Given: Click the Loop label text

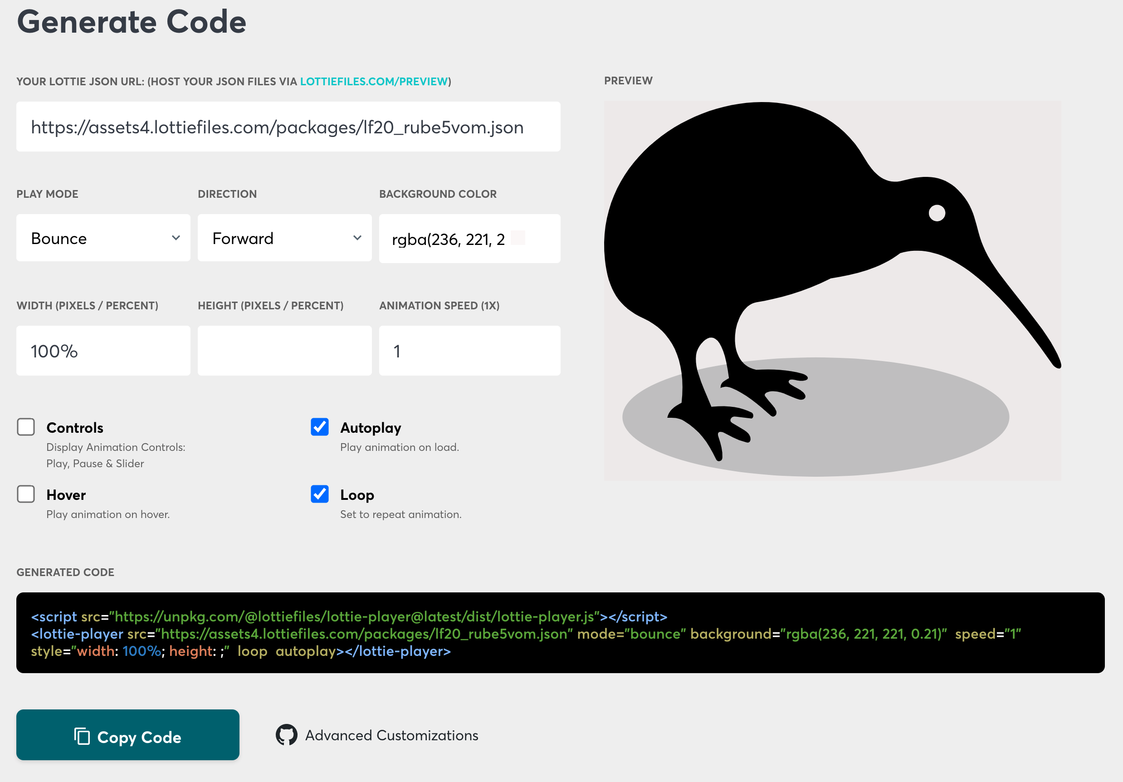Looking at the screenshot, I should [x=357, y=495].
